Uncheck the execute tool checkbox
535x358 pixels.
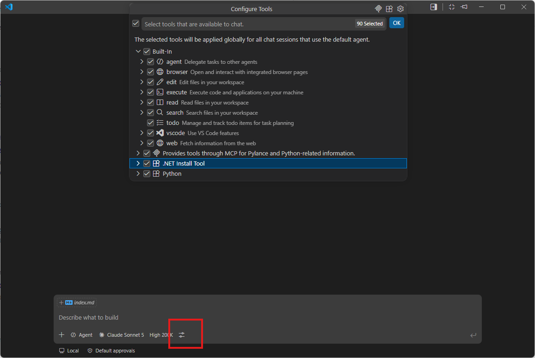(150, 92)
